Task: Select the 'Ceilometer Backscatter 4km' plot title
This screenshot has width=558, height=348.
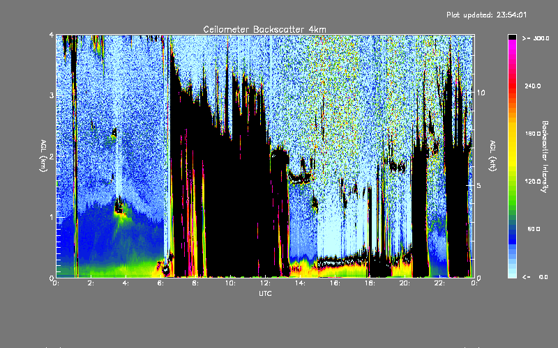Action: coord(264,29)
